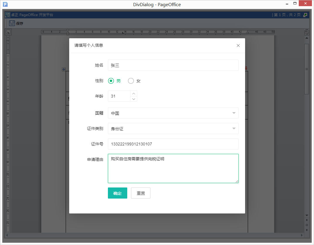This screenshot has height=245, width=314.
Task: Click the view ruler icon above scrollbar
Action: [307, 32]
